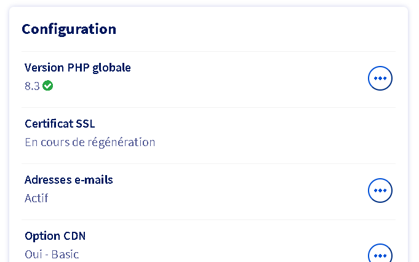
Task: Click the En cours de régénération status
Action: [x=90, y=142]
